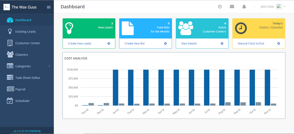The width and height of the screenshot is (294, 134).
Task: Open the Create New Leads link
Action: [x=79, y=43]
